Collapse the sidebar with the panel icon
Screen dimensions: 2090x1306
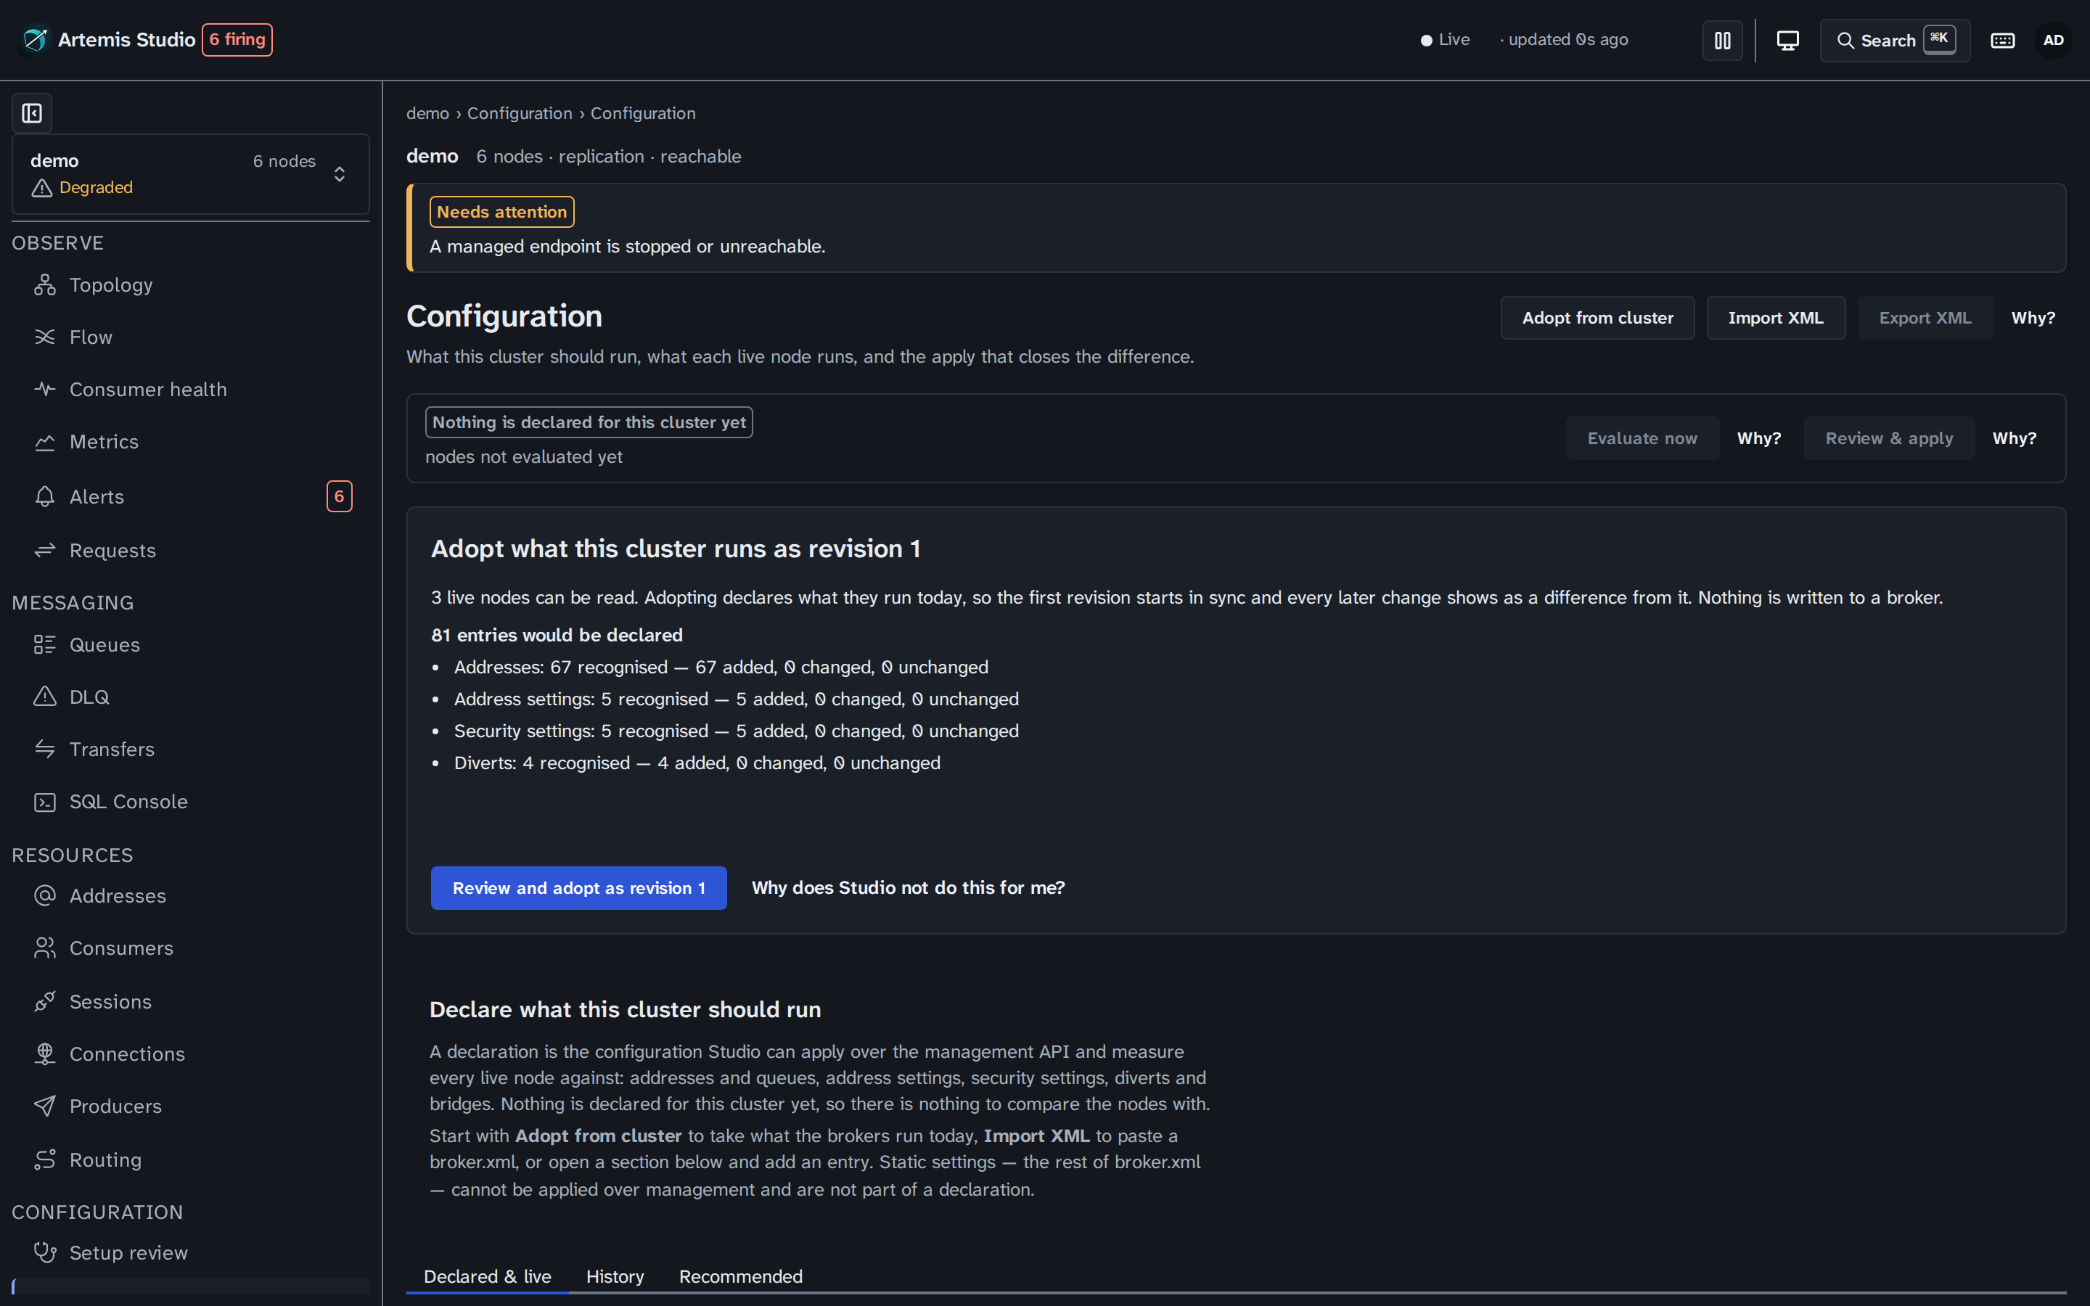(32, 113)
